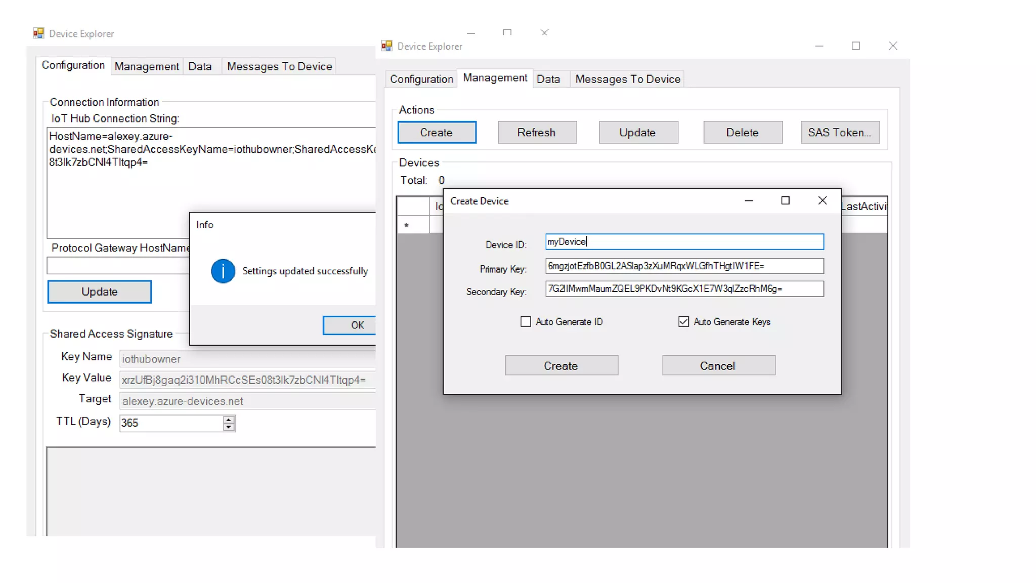Click the Device Explorer icon in left window title
Viewport: 1036px width, 583px height.
pyautogui.click(x=38, y=33)
